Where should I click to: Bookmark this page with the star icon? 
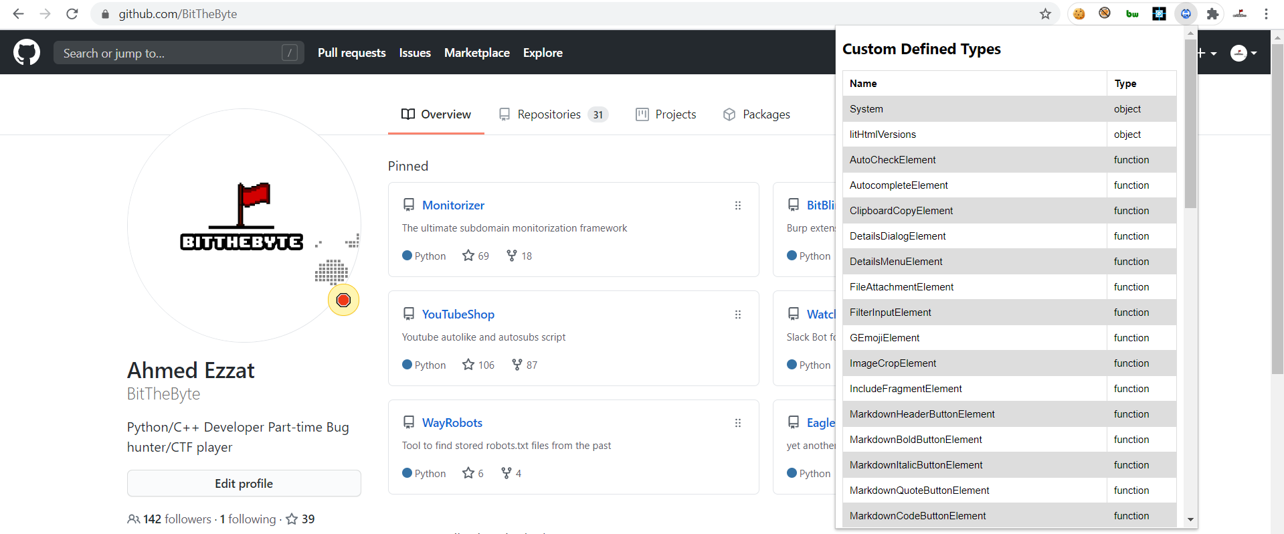click(1045, 13)
